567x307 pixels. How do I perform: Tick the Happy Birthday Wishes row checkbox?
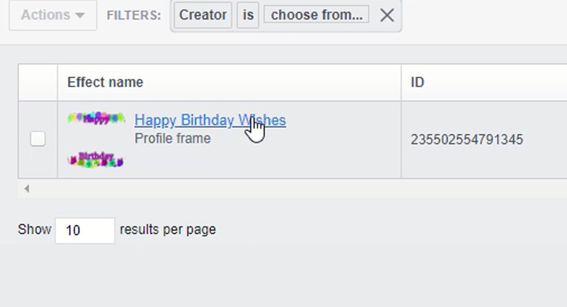click(38, 139)
